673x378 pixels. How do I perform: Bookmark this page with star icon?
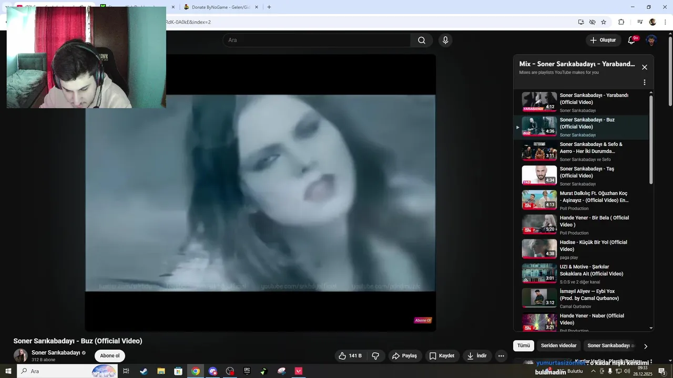point(604,22)
